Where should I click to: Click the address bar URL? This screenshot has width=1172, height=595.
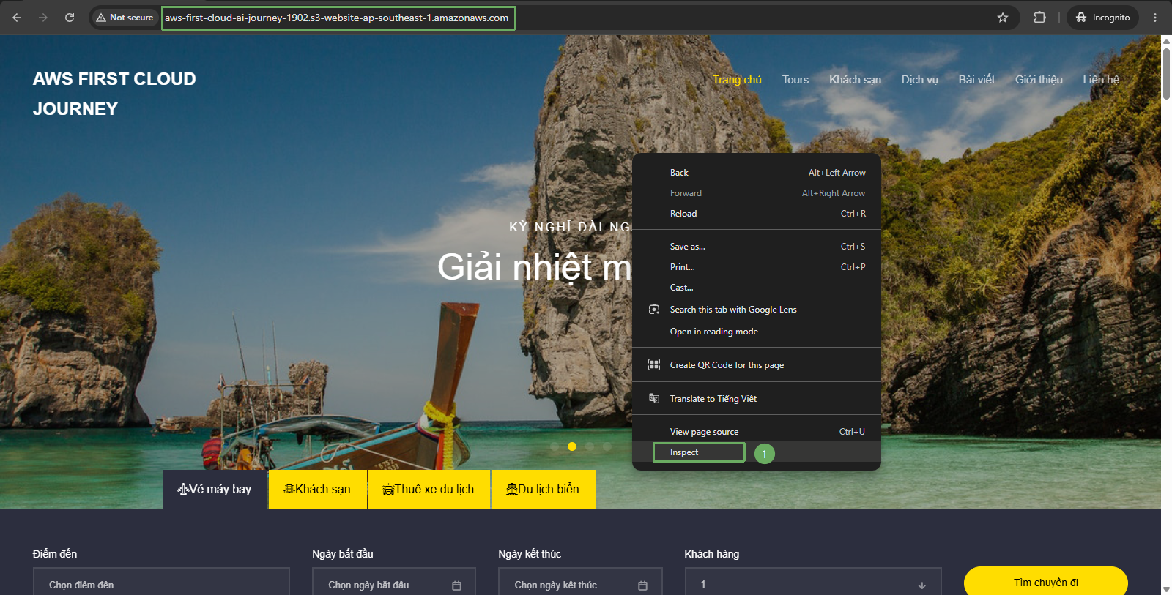coord(337,18)
